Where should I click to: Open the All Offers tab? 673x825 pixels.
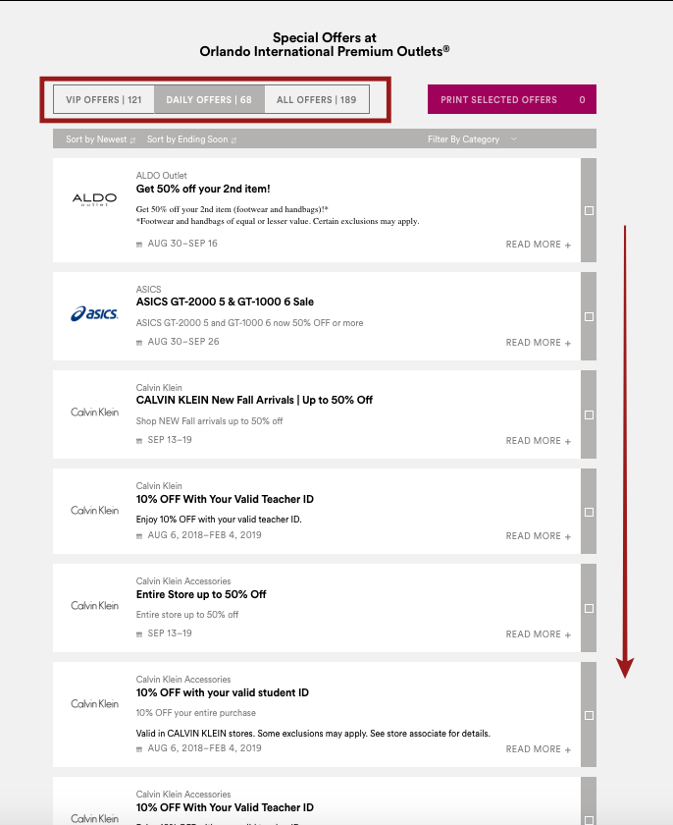click(316, 99)
